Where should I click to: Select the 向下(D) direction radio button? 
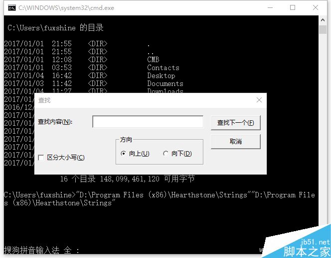pyautogui.click(x=165, y=154)
